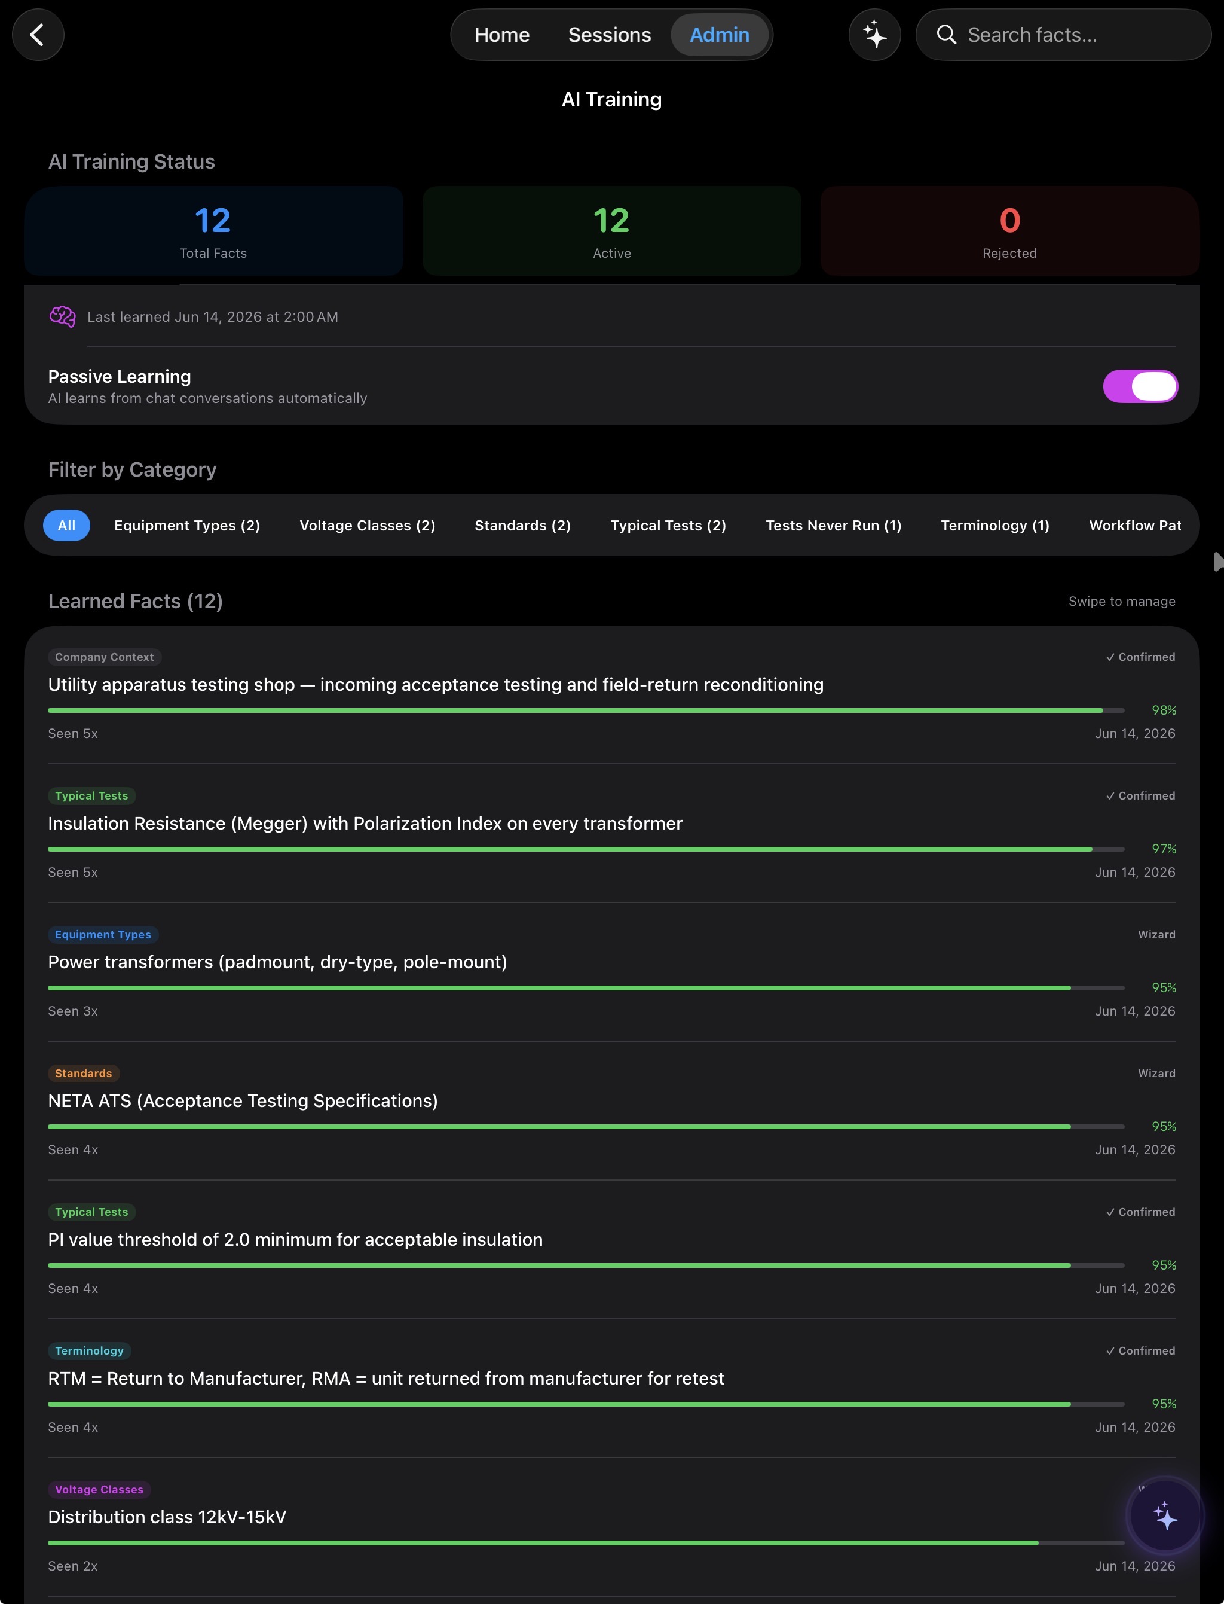Filter by Equipment Types (2)
Image resolution: width=1224 pixels, height=1604 pixels.
187,525
